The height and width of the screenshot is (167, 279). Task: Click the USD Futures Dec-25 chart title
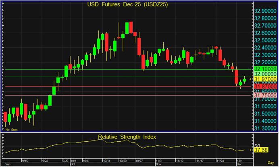[x=127, y=5]
